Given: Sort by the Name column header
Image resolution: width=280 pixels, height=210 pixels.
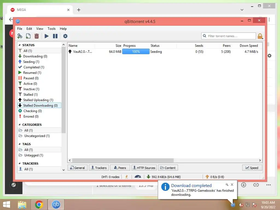Looking at the screenshot, I should point(81,46).
